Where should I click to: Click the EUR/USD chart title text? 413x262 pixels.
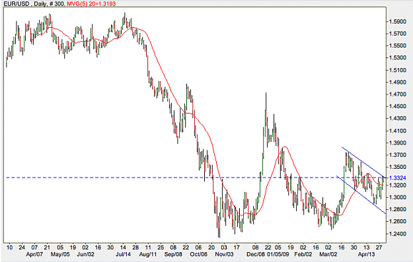pyautogui.click(x=33, y=3)
